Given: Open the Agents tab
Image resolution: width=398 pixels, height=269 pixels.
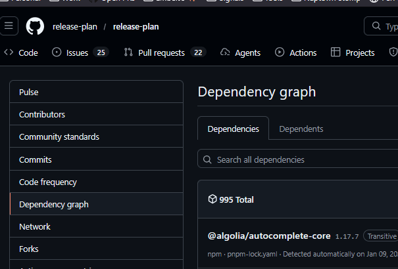Looking at the screenshot, I should pyautogui.click(x=240, y=52).
